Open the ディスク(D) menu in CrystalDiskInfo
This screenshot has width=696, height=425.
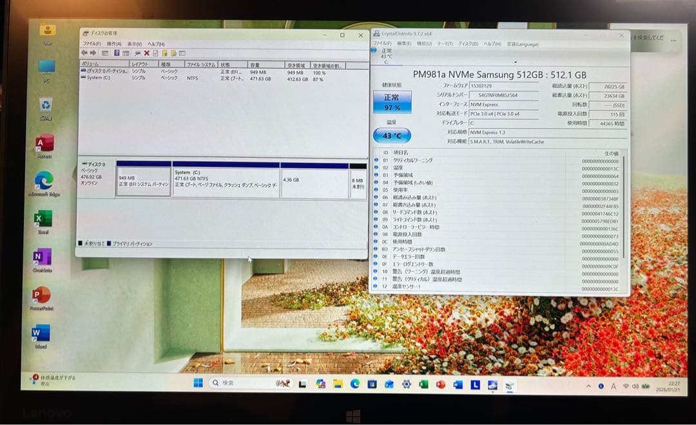(x=467, y=44)
